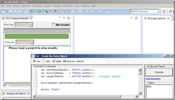Open the Group By combo box
This screenshot has height=100, width=175.
25,42
